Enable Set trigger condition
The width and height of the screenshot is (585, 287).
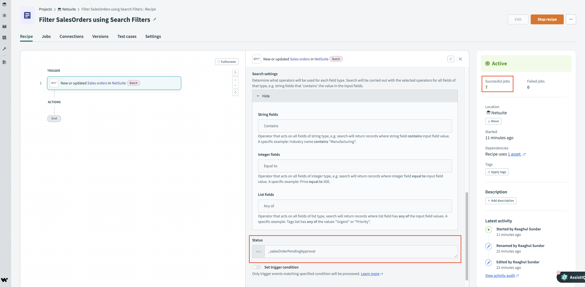(x=256, y=267)
